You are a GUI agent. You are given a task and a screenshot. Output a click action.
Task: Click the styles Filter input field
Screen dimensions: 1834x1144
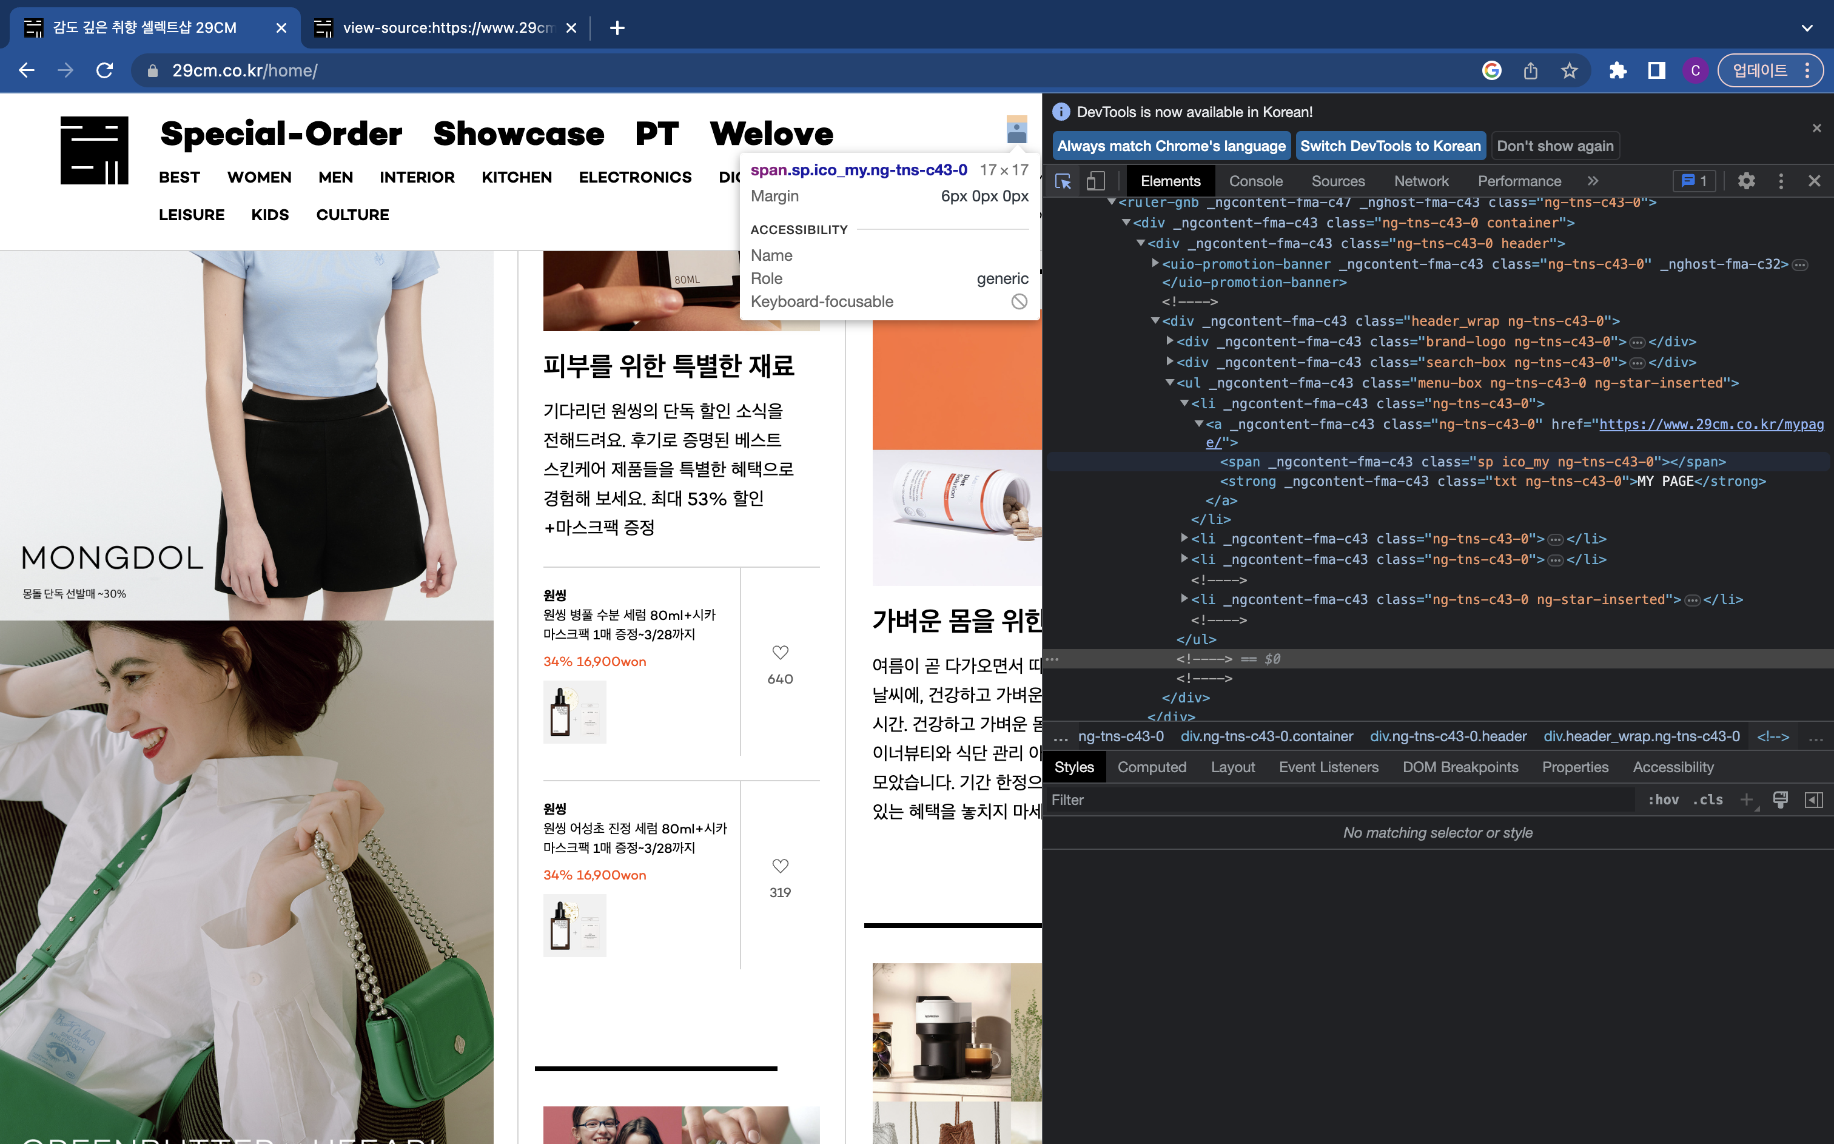pos(1339,799)
